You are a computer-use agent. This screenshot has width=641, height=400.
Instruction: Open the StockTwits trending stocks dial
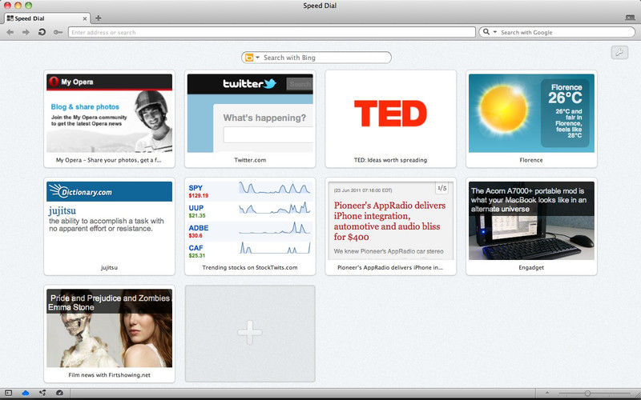coord(250,226)
